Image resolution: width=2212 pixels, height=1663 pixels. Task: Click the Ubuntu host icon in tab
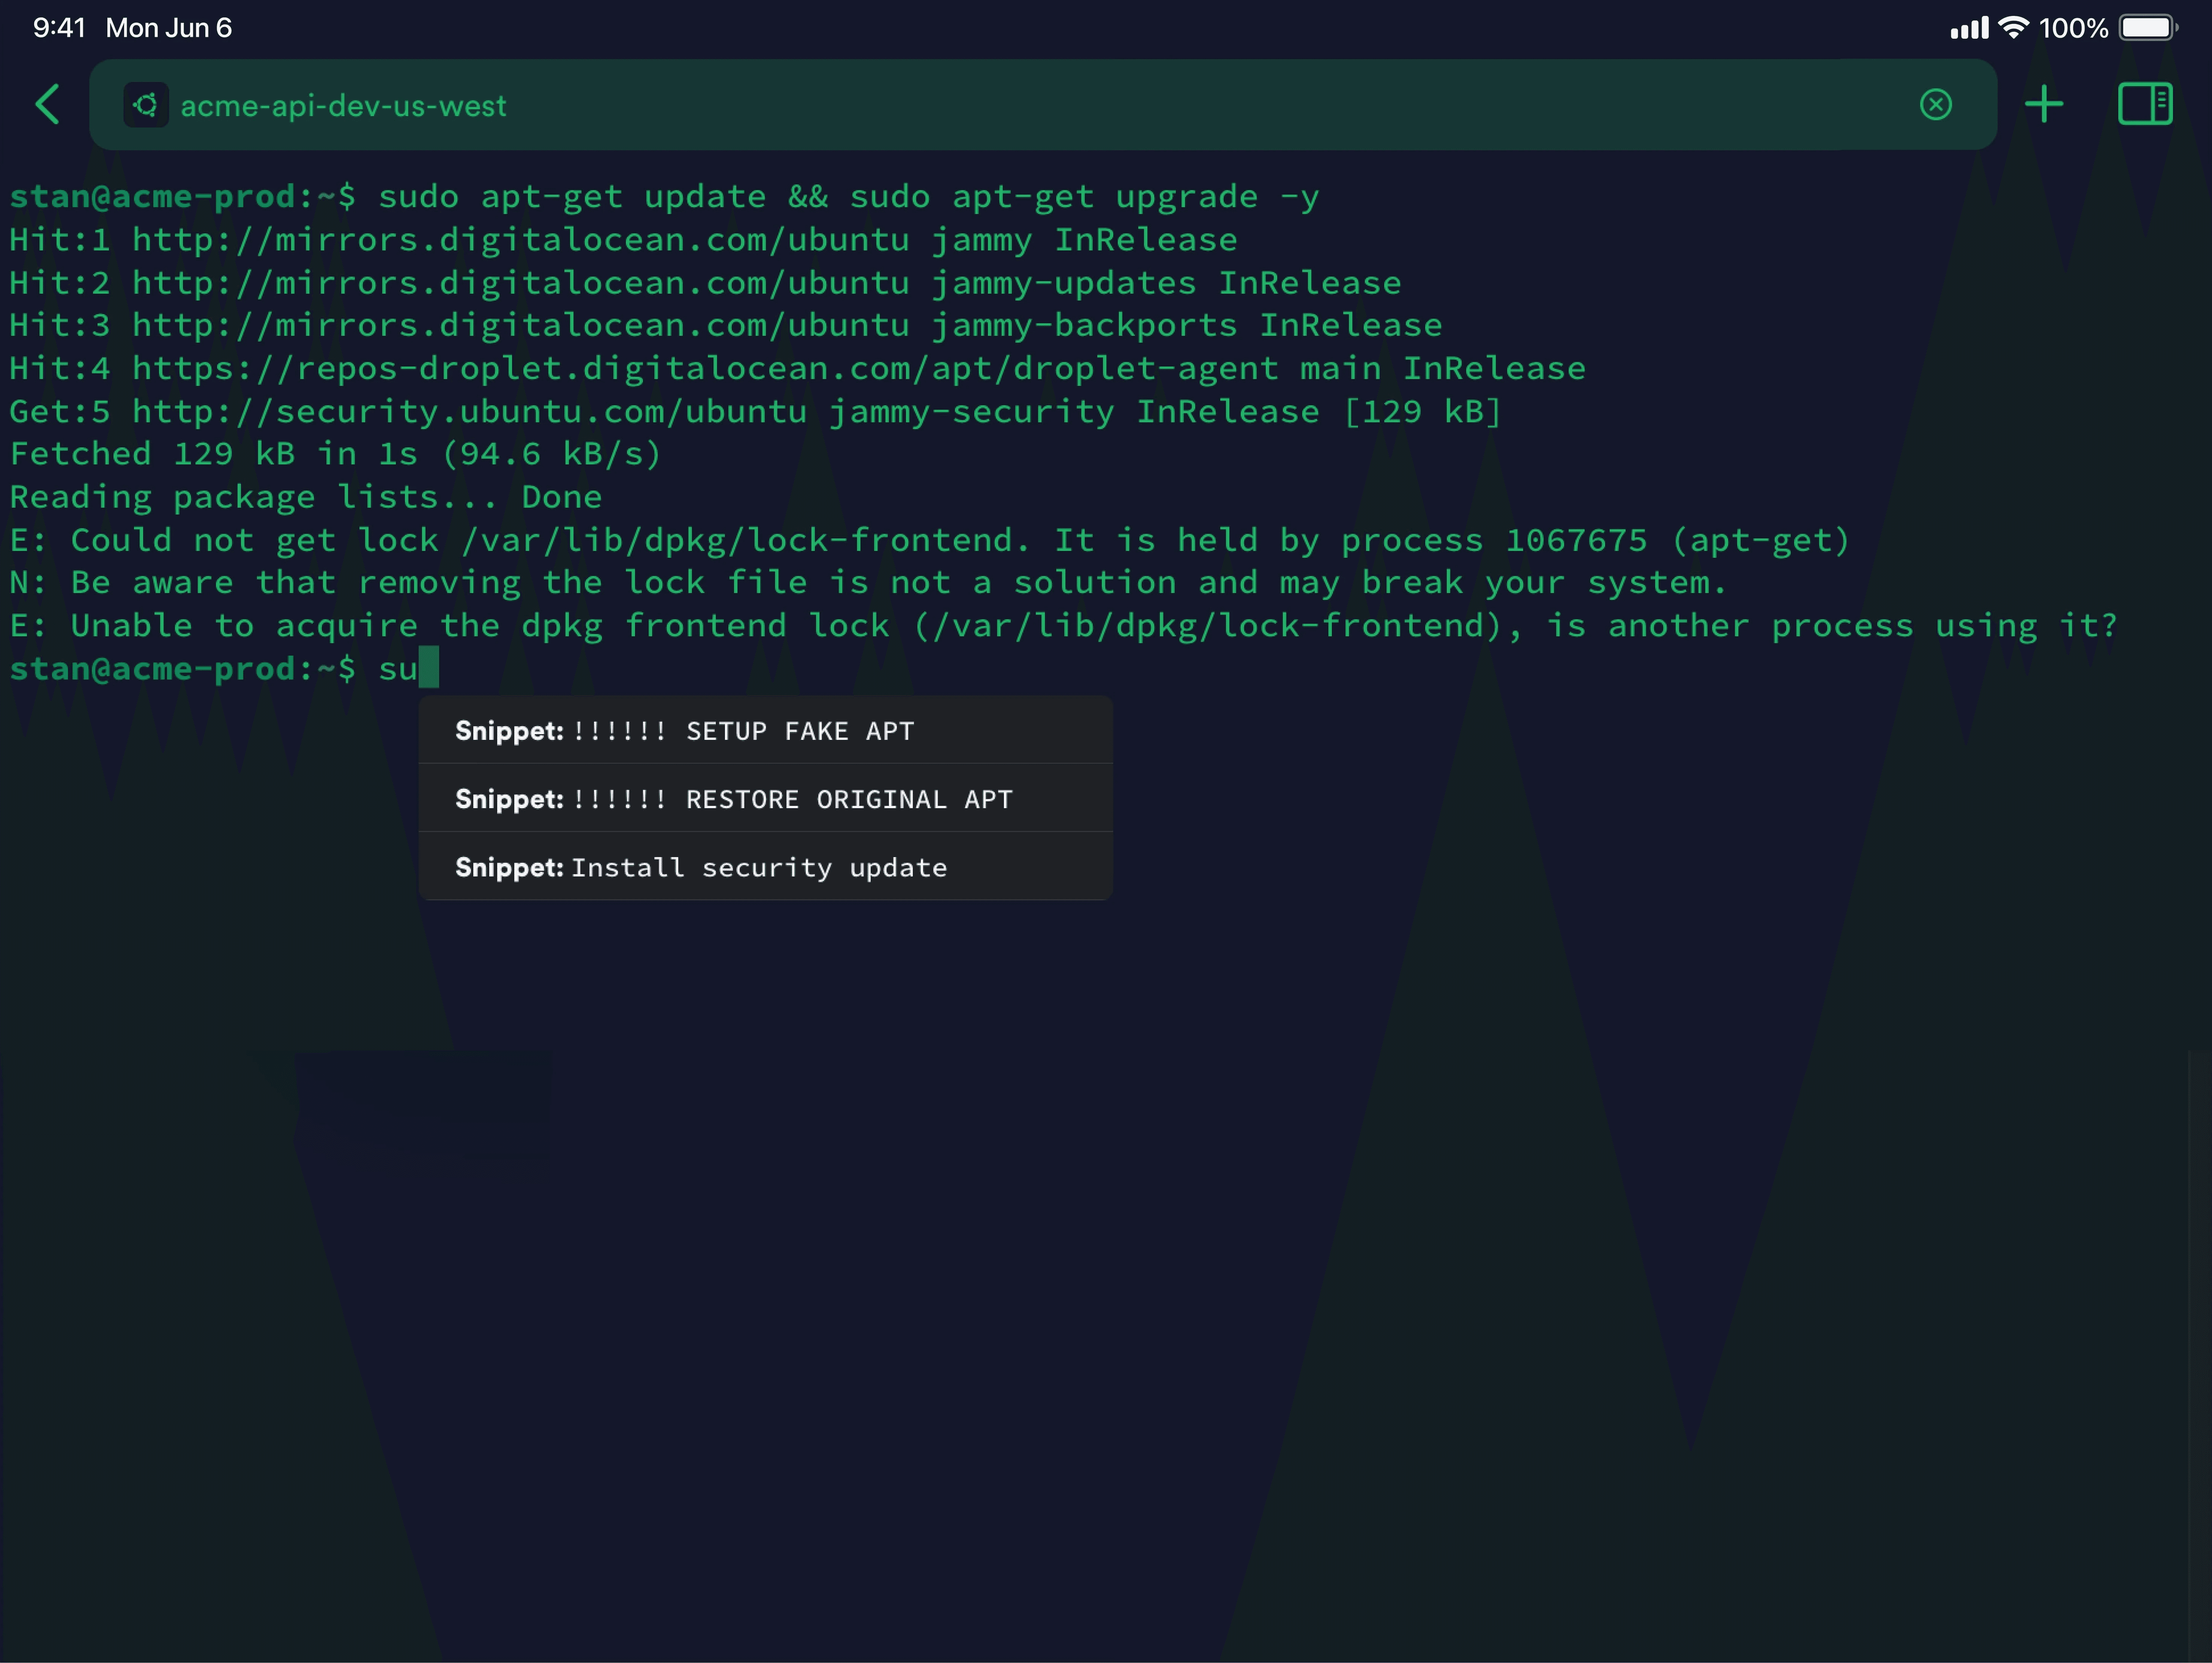(146, 105)
